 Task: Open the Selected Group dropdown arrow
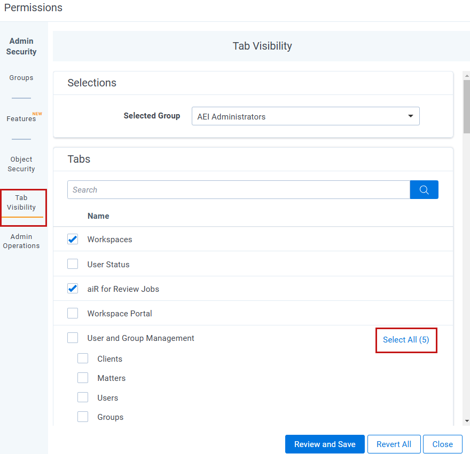click(410, 116)
